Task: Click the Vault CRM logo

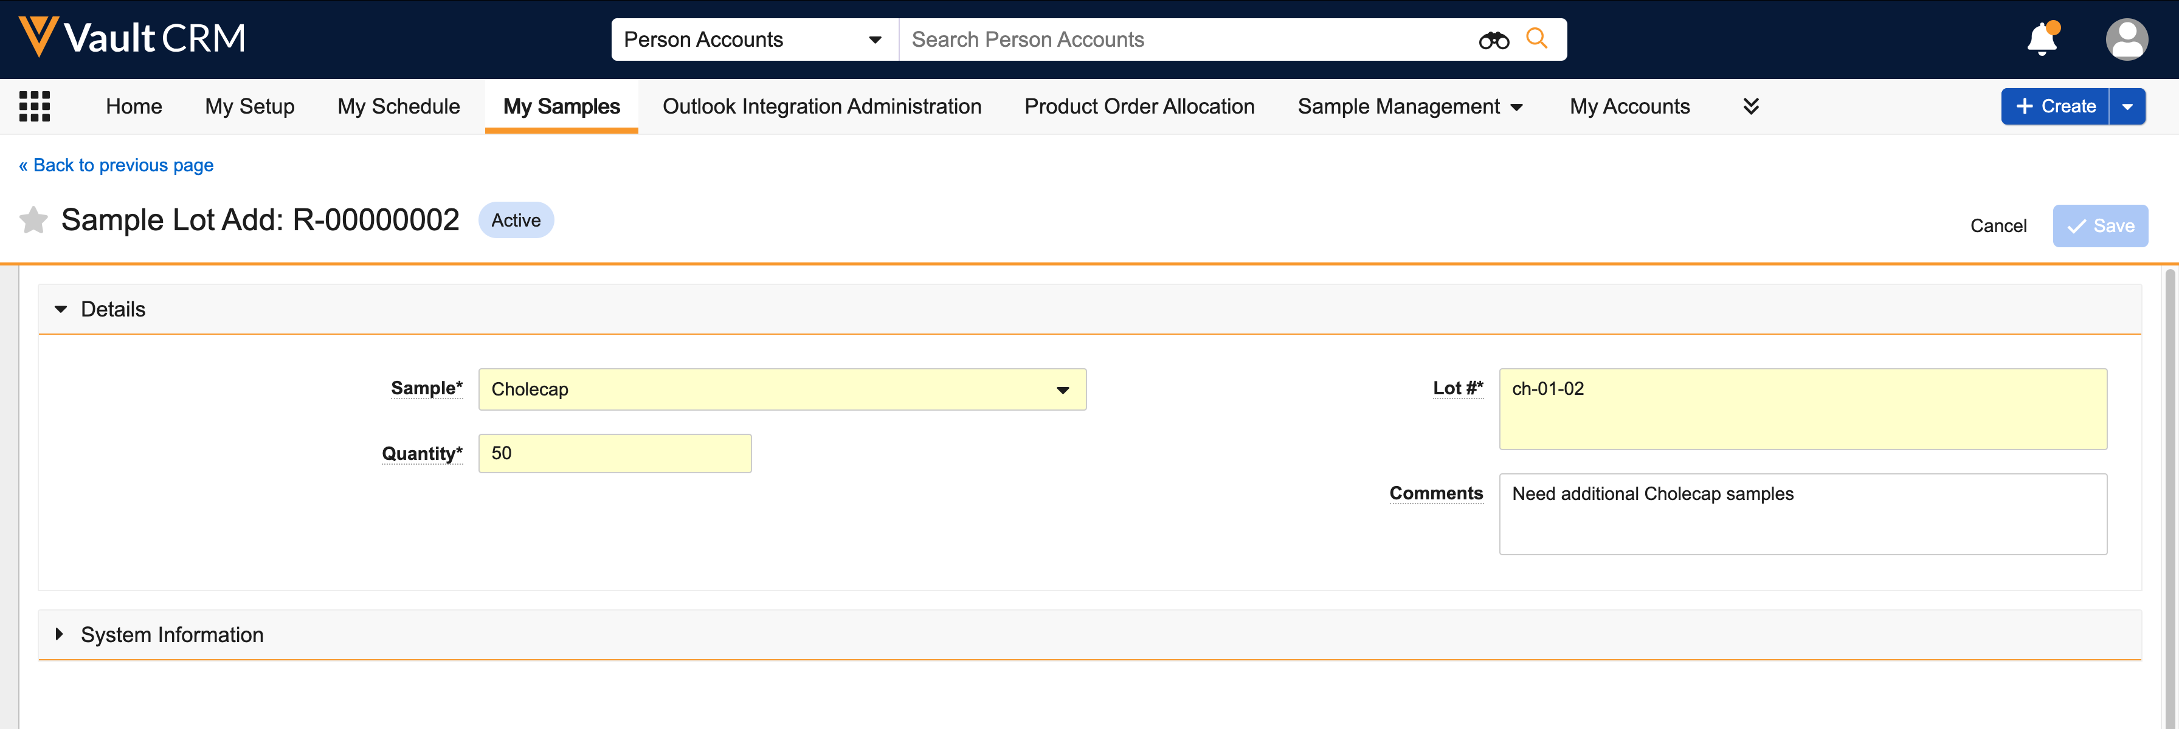Action: pos(132,38)
